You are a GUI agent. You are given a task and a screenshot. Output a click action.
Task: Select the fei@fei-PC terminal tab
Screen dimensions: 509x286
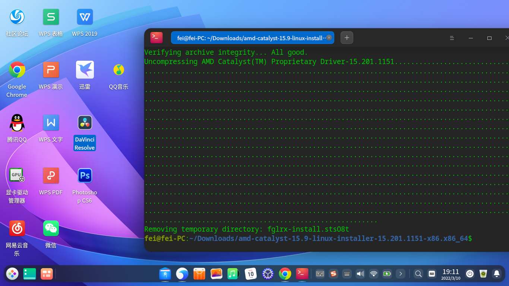(x=248, y=38)
